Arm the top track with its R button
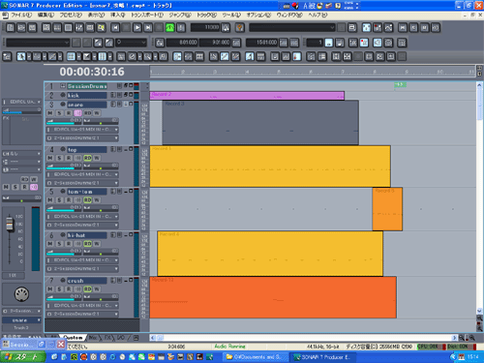Viewport: 484px width, 363px height. [x=69, y=158]
